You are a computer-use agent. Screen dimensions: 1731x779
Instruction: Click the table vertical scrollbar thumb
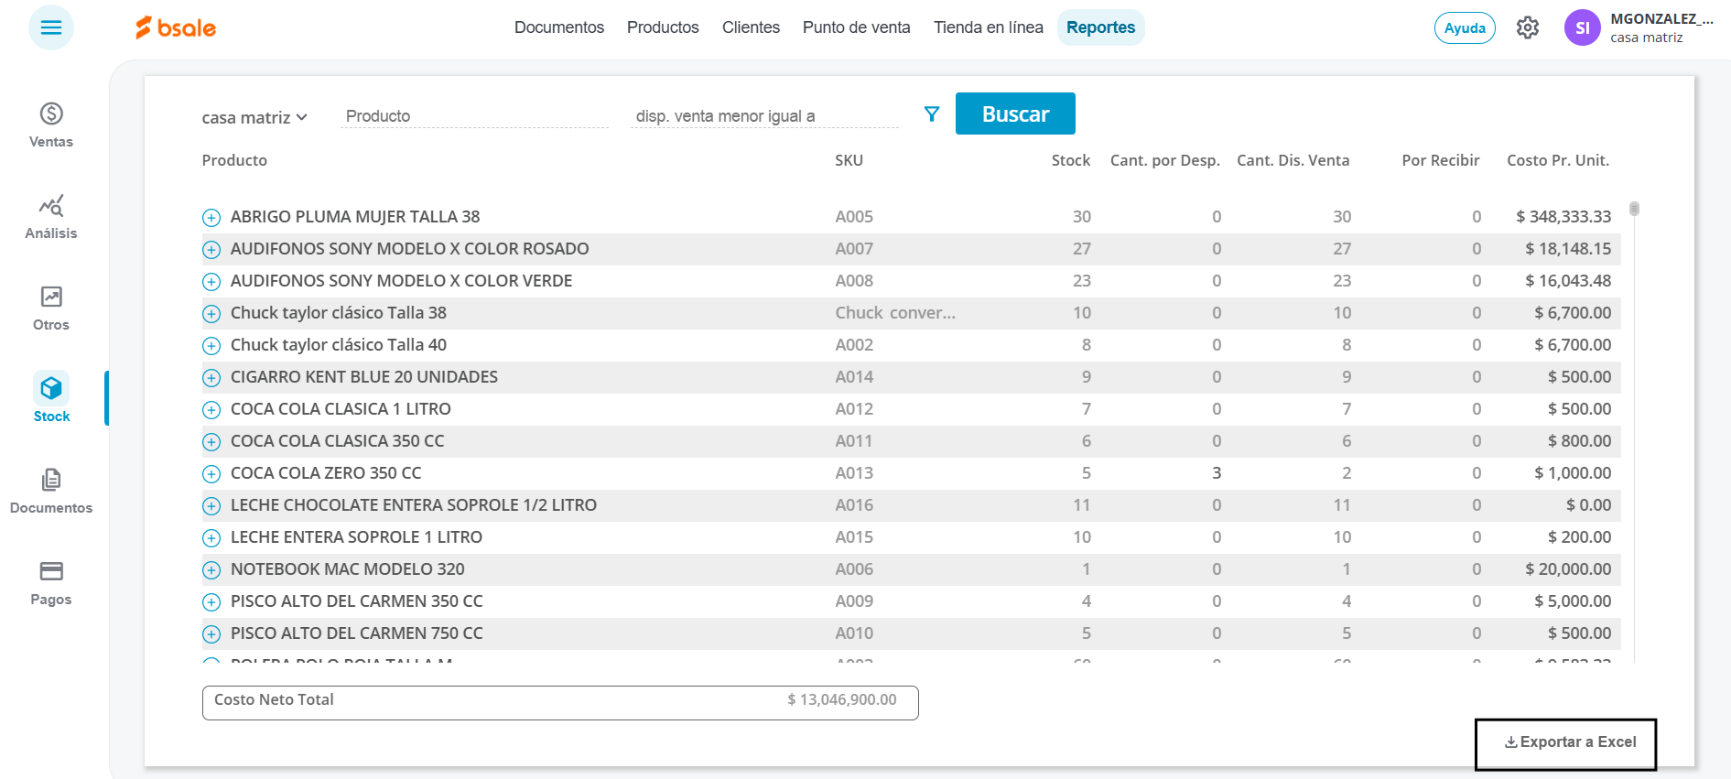tap(1634, 209)
